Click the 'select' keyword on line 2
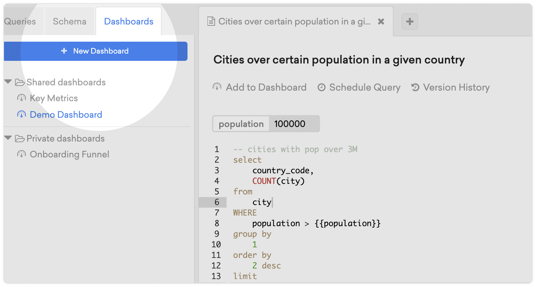Screen dimensions: 536x287 (247, 160)
